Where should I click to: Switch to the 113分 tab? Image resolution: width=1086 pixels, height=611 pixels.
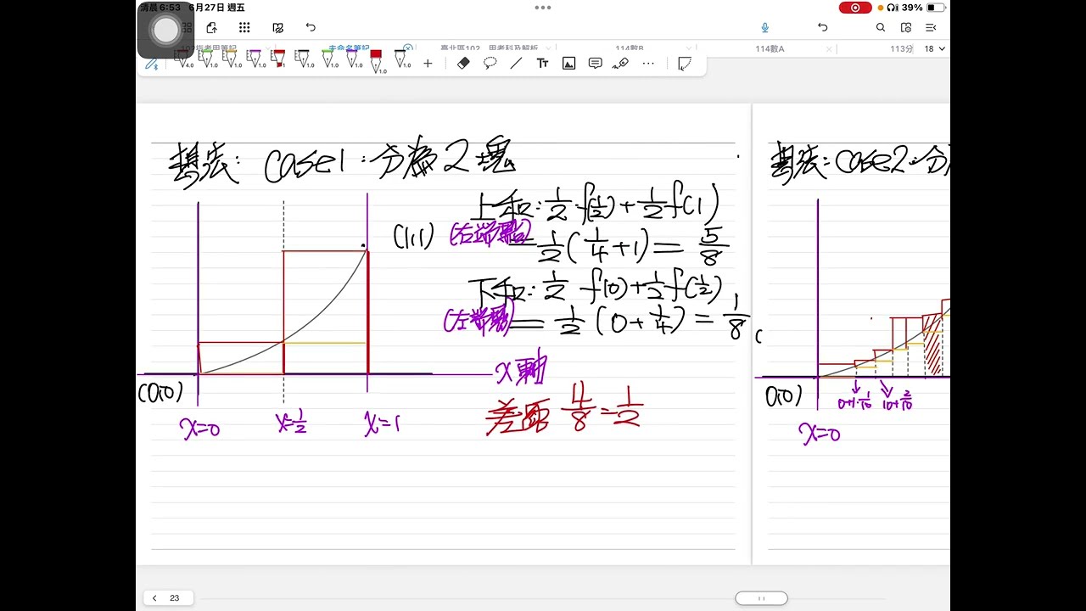point(901,48)
